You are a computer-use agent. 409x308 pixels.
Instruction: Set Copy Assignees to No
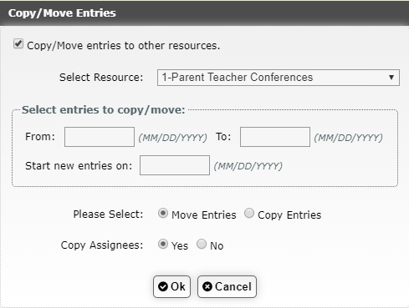pos(202,245)
